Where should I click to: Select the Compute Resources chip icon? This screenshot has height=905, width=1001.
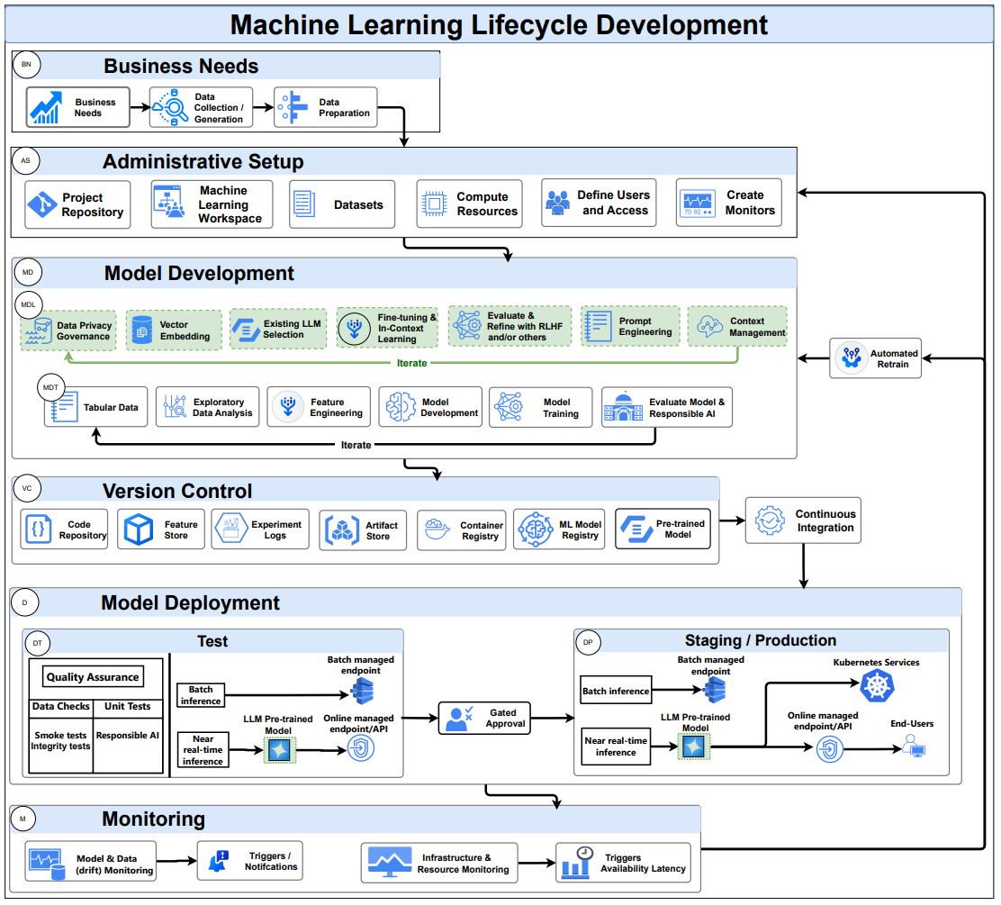tap(434, 204)
